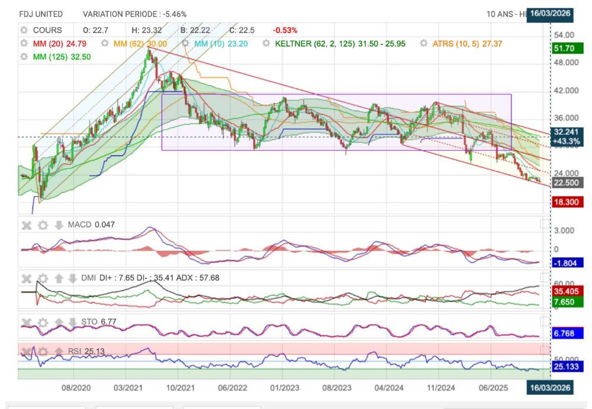Click the 06/2022 date on time axis

click(x=233, y=388)
